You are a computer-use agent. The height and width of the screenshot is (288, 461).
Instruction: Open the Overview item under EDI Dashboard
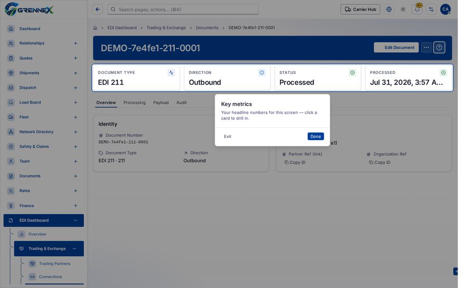tap(37, 234)
